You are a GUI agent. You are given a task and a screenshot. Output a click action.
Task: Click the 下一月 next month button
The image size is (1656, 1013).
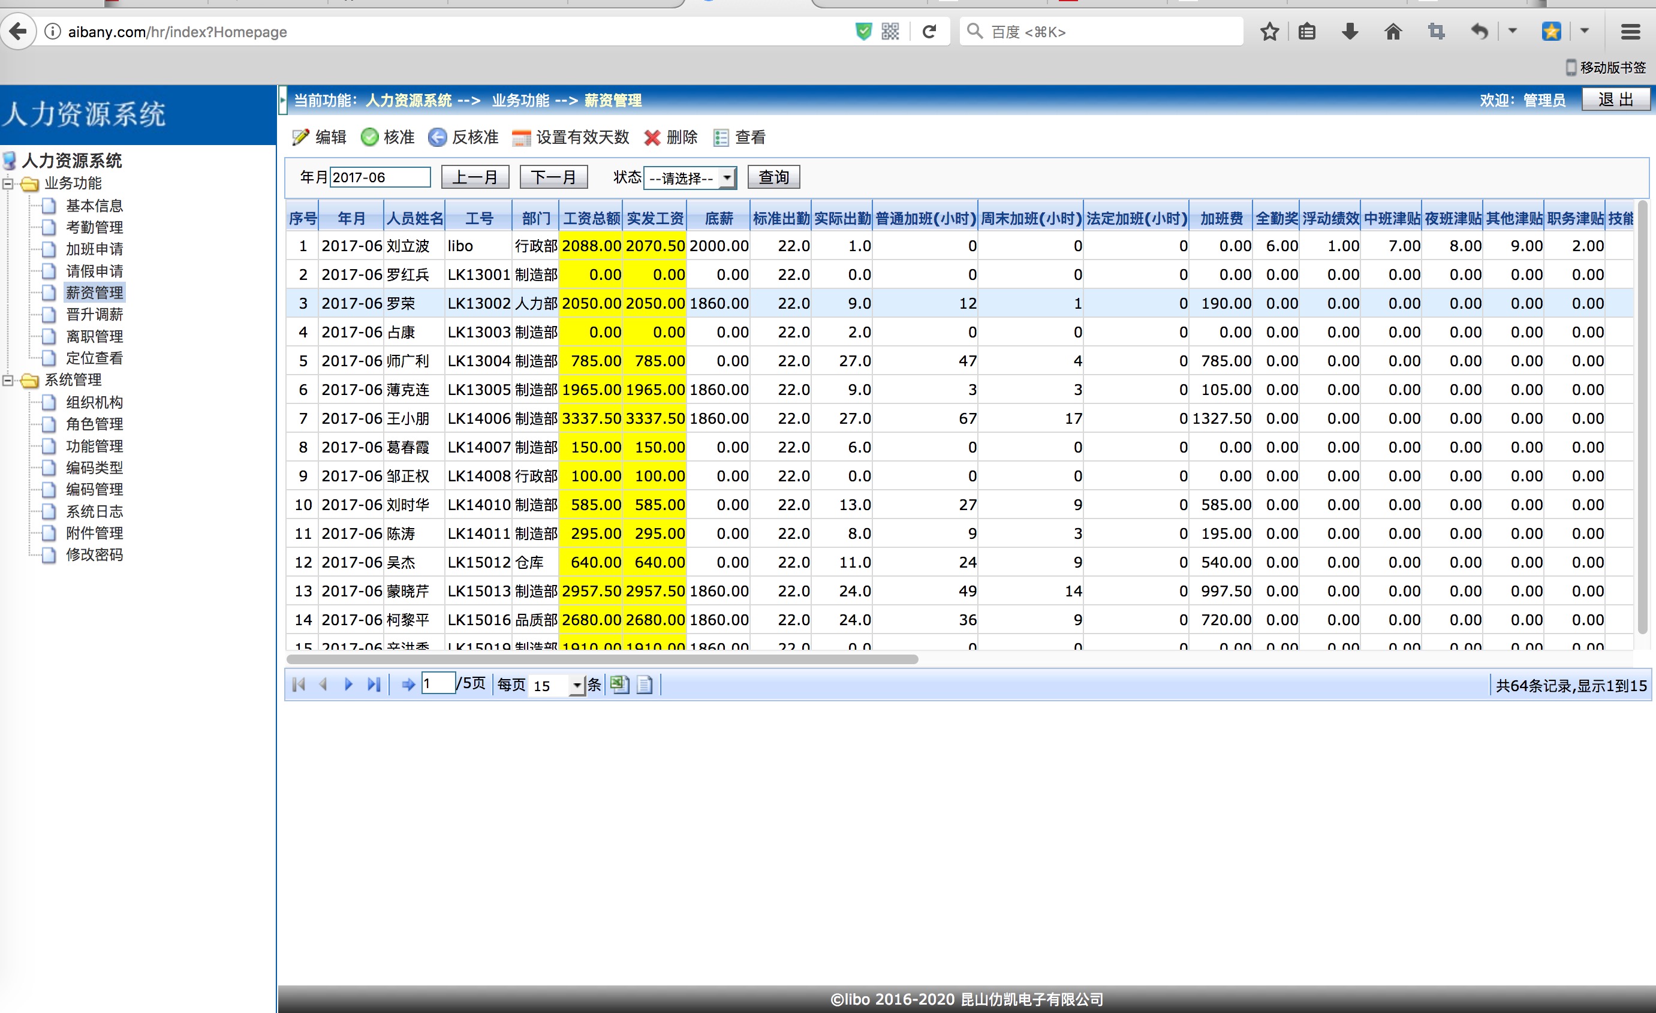click(x=553, y=177)
